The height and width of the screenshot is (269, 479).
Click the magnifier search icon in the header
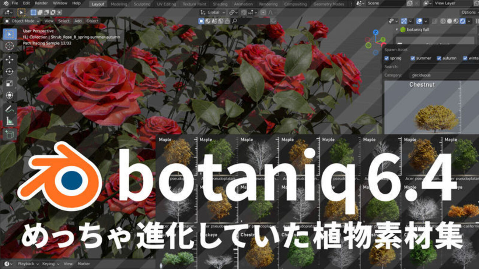click(x=234, y=21)
